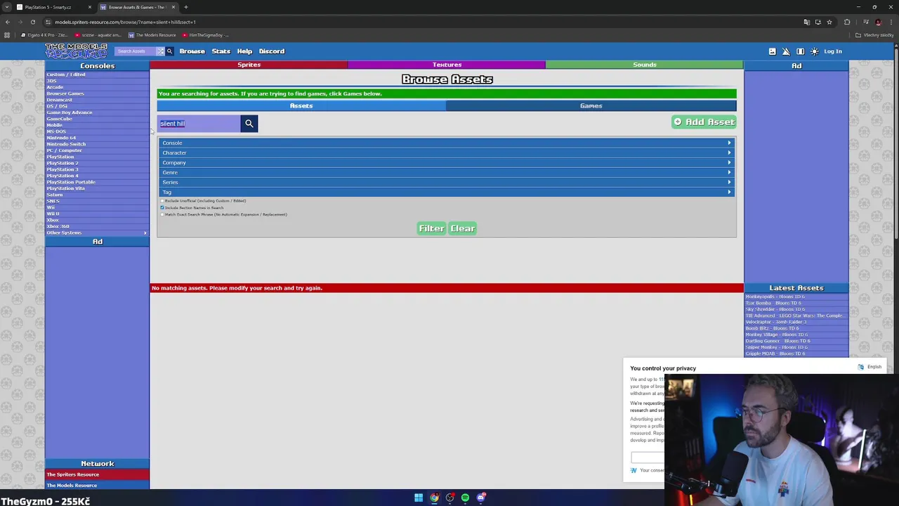Open the browser extensions puzzle icon
This screenshot has height=506, width=899.
(x=848, y=22)
